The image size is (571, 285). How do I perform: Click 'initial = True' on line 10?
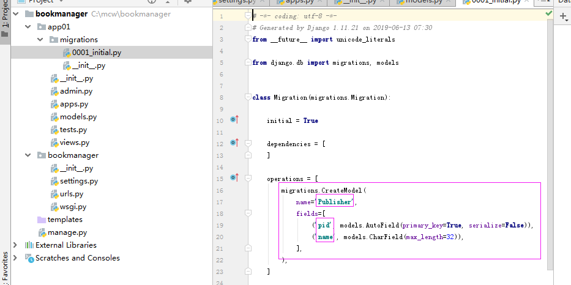[293, 121]
